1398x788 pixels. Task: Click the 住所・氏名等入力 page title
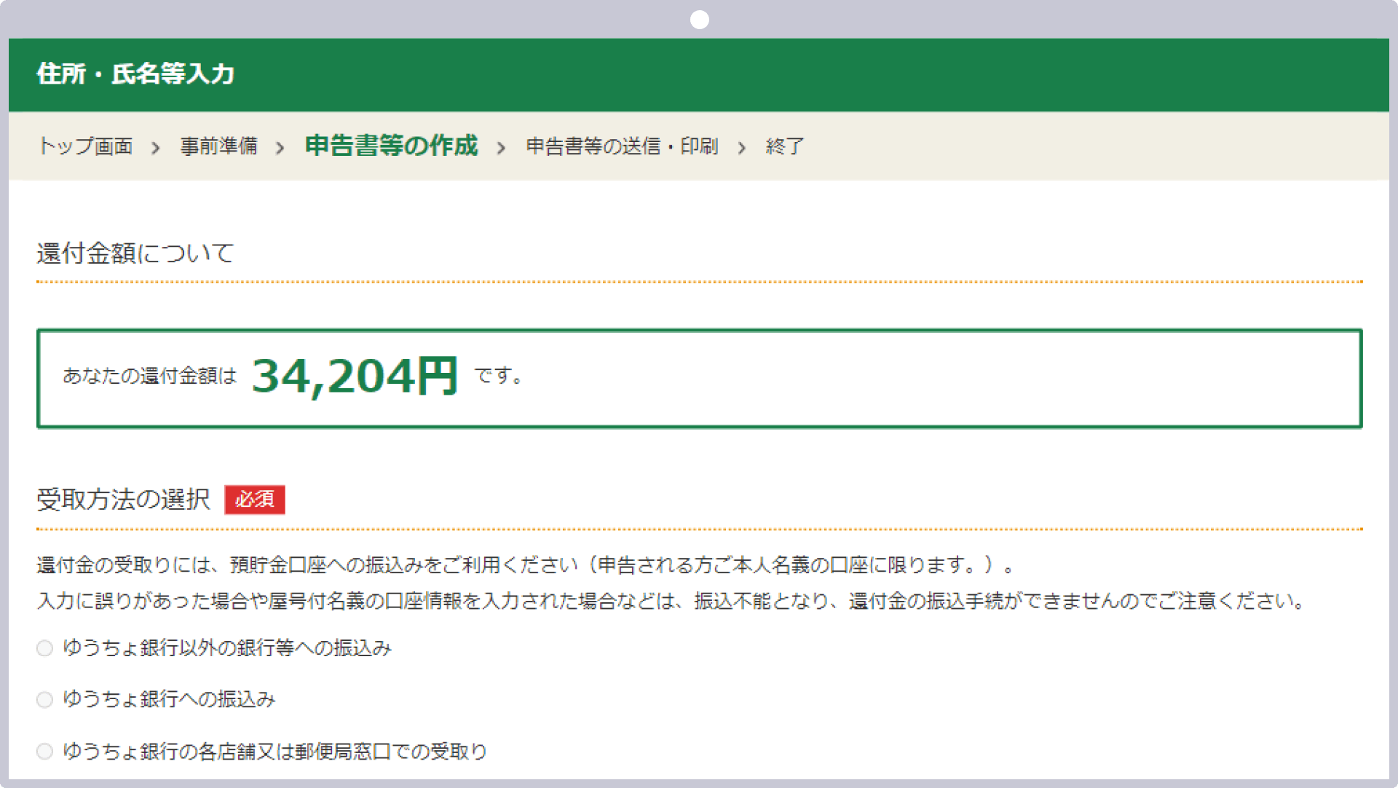pyautogui.click(x=135, y=74)
